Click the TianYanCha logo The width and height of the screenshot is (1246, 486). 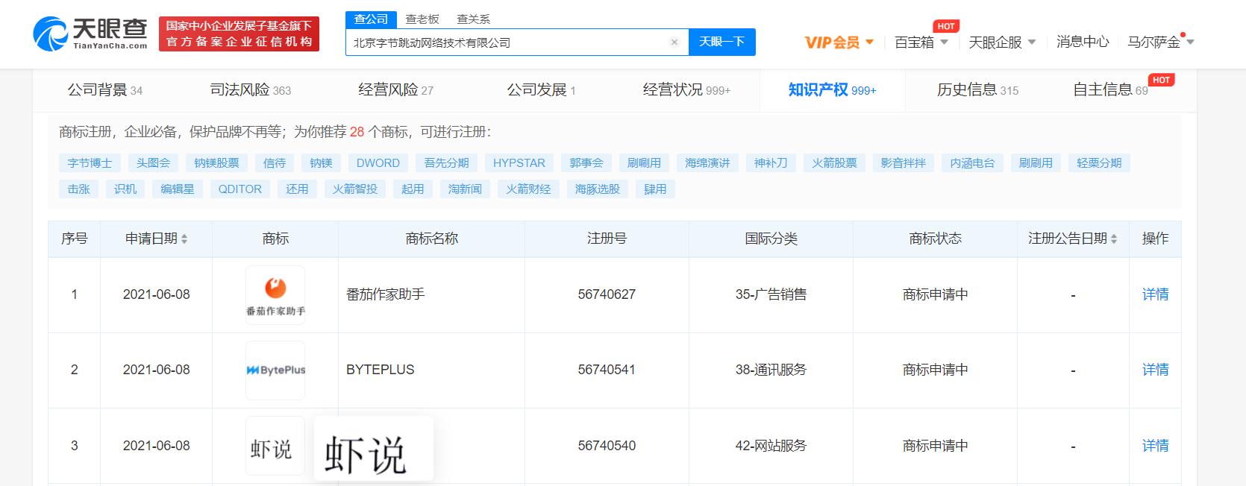(90, 34)
